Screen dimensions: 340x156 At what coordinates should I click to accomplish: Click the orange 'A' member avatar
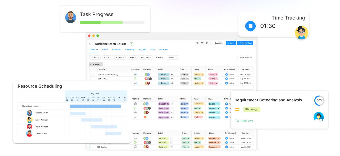[x=145, y=117]
